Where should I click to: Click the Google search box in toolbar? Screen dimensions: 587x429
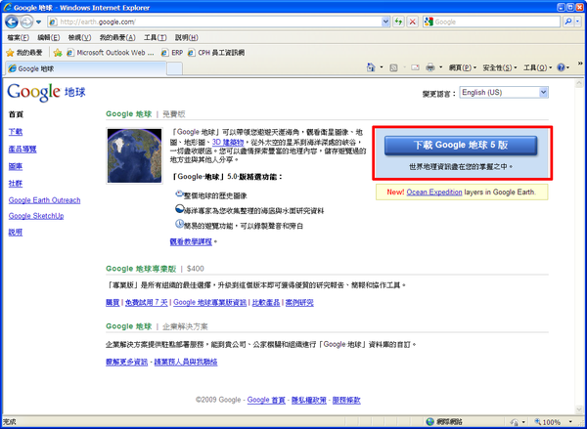click(x=491, y=22)
